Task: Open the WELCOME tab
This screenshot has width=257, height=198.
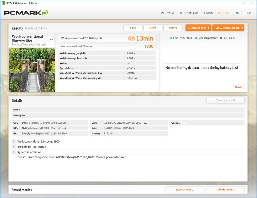Action: tap(168, 13)
